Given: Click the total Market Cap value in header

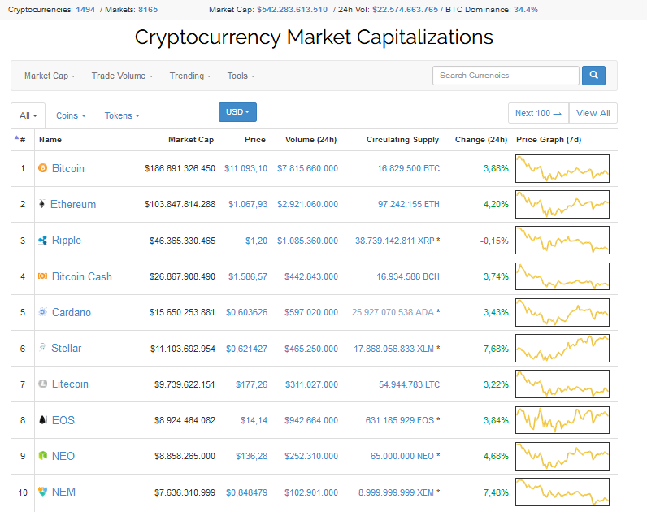Looking at the screenshot, I should coord(292,10).
